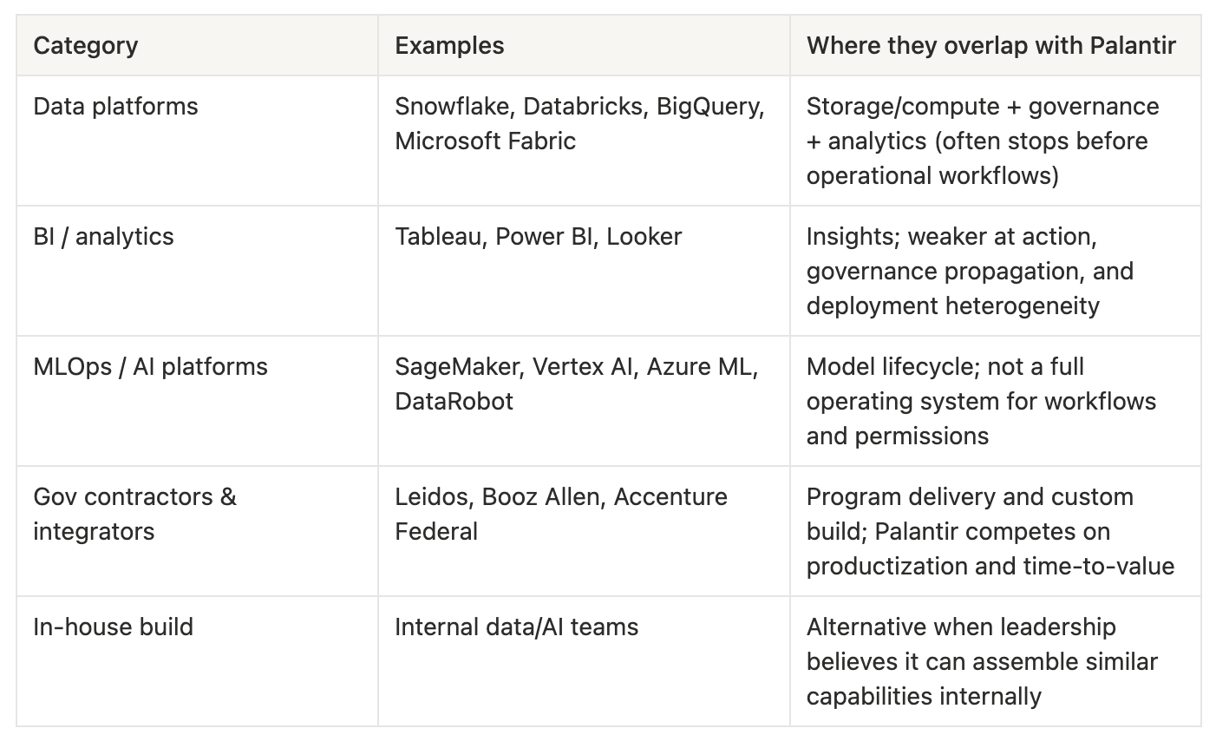The height and width of the screenshot is (748, 1216).
Task: Select the 'Program delivery and custom build' cell
Action: coord(990,531)
